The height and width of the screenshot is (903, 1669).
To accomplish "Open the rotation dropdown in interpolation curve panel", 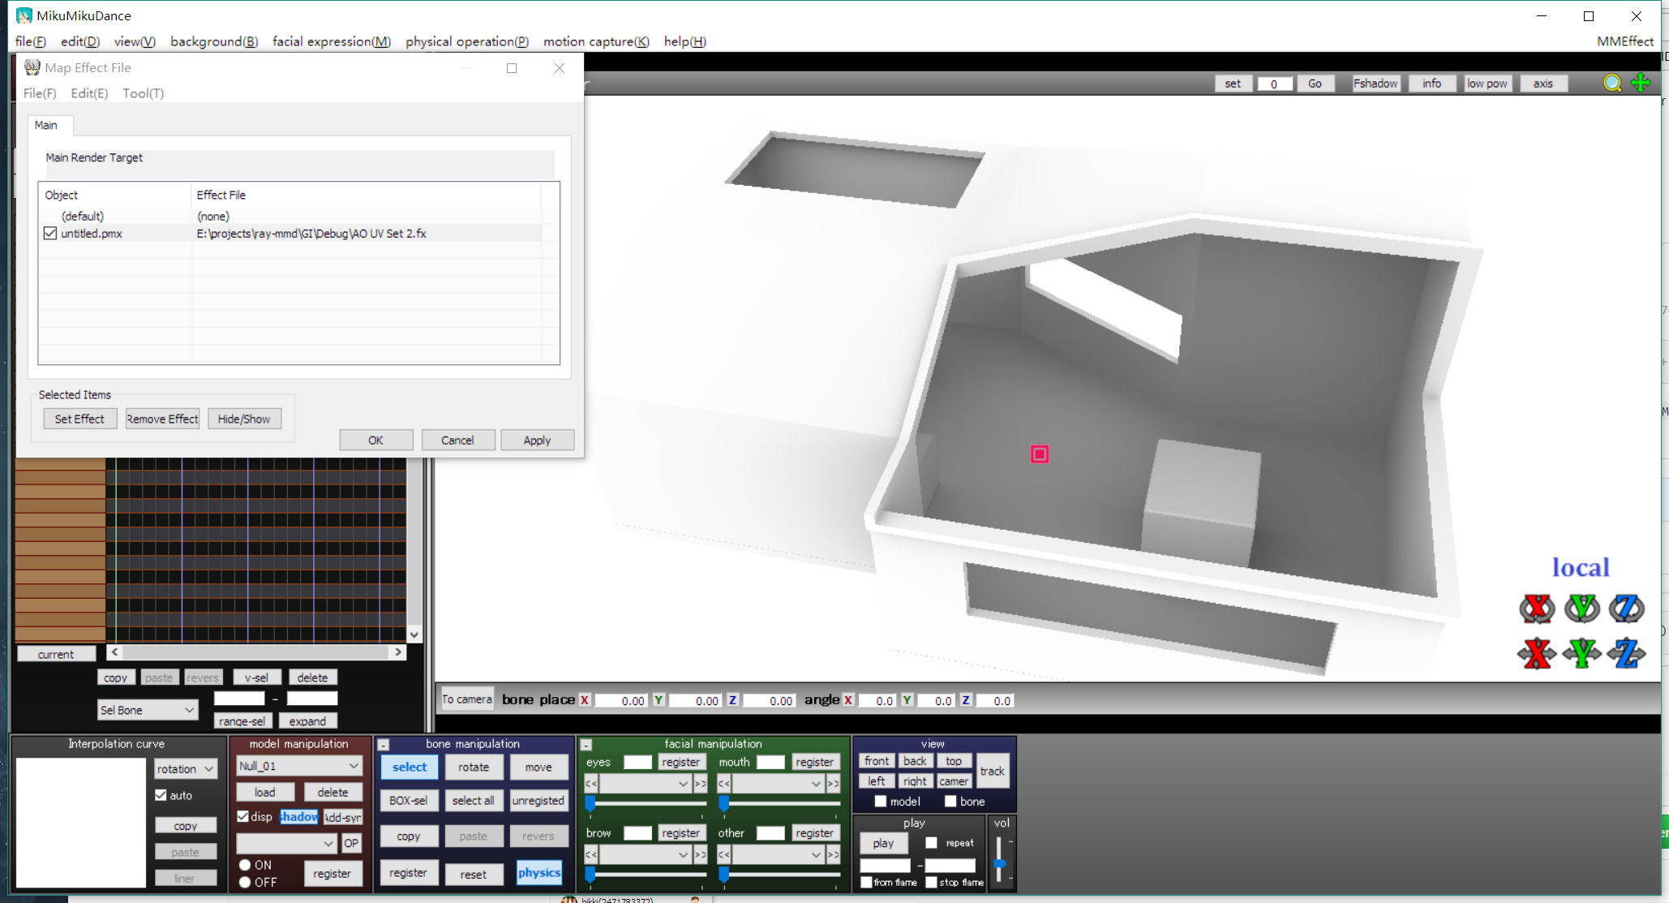I will (x=185, y=768).
